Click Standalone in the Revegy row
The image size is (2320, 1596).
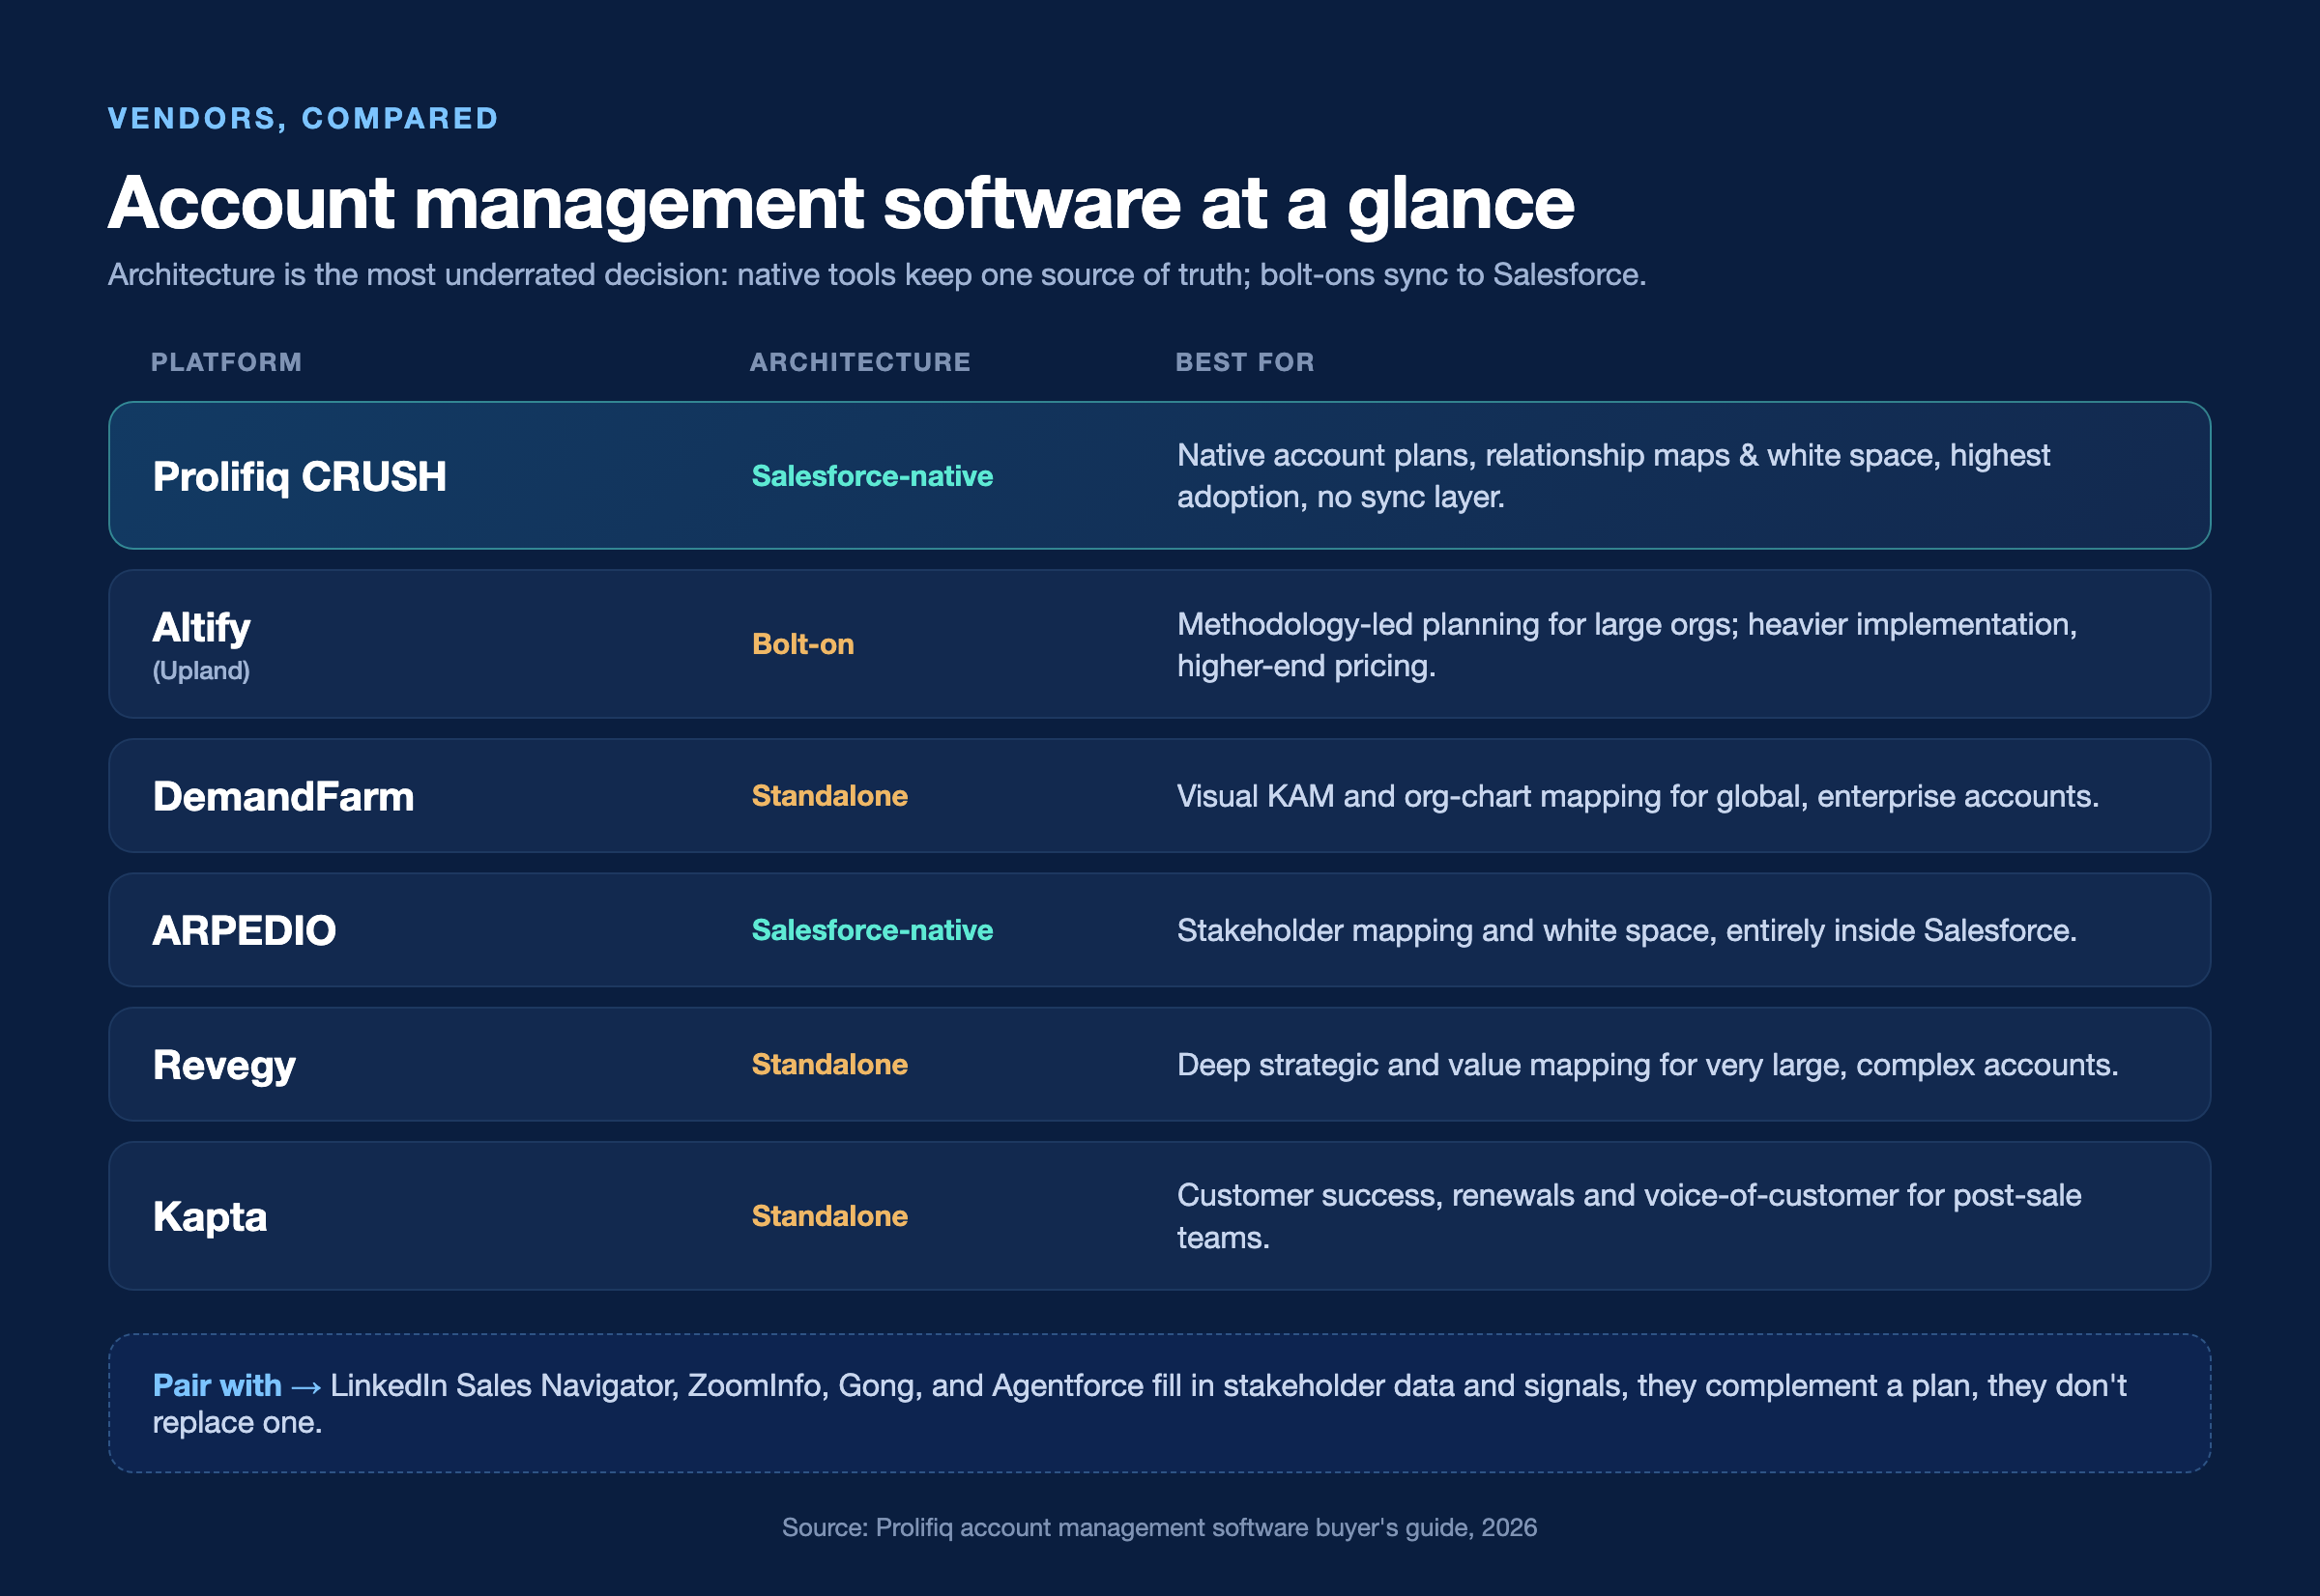tap(829, 1064)
